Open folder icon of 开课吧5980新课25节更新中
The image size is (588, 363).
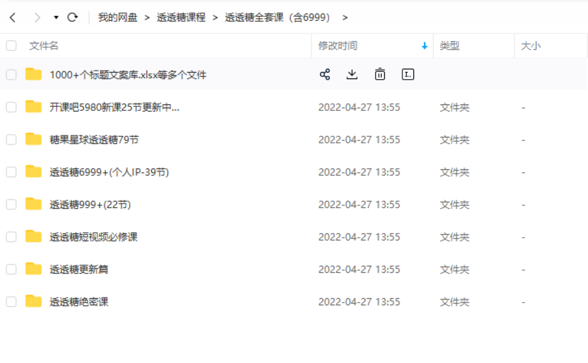pos(33,107)
